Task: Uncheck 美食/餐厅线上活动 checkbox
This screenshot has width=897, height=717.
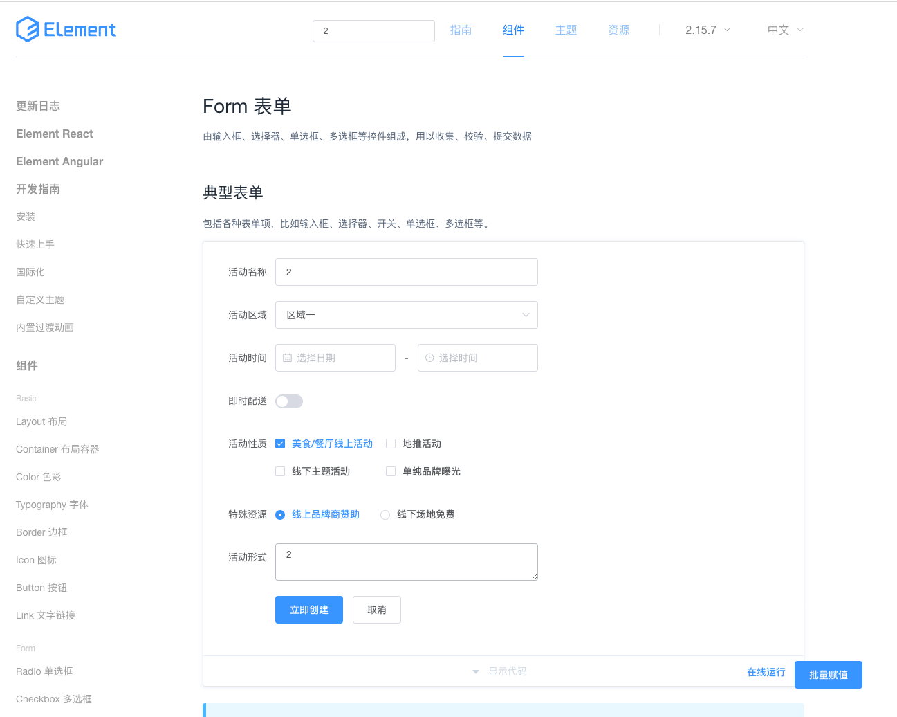Action: coord(280,444)
